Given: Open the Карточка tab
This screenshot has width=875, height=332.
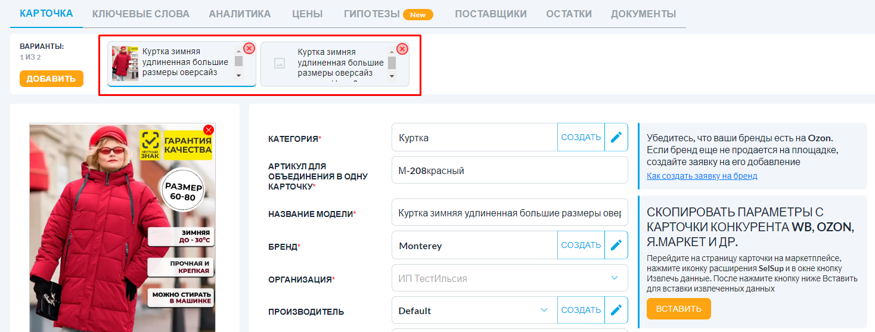Looking at the screenshot, I should coord(46,13).
